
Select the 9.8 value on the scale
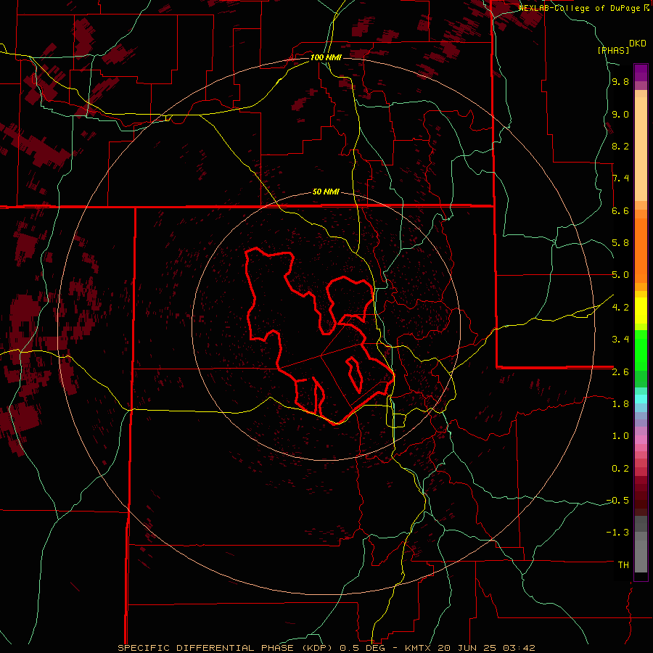tap(620, 82)
